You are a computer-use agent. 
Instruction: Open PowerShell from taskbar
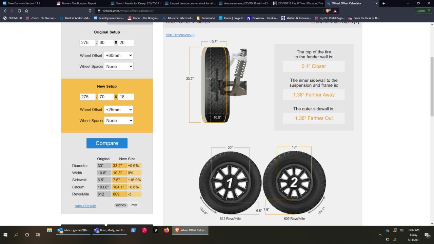(x=134, y=230)
